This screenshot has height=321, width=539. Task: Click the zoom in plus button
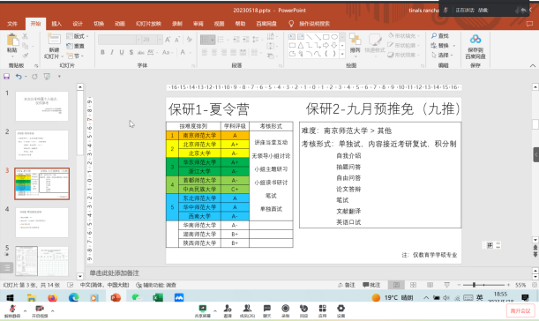pyautogui.click(x=508, y=285)
